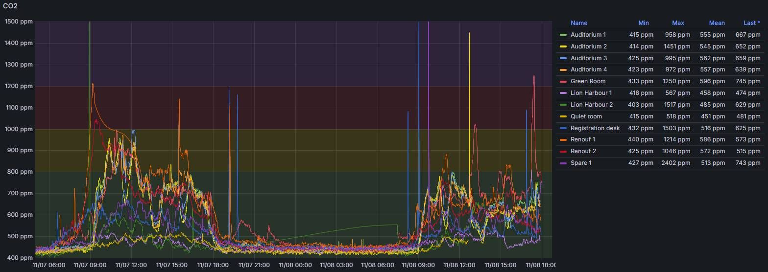Sort legend by Name column header

coord(578,23)
